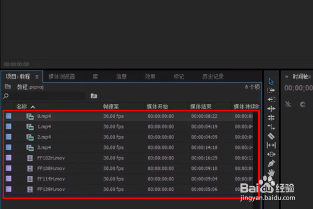Click media end value 00:00:14:18
Viewport: 313px width, 209px height.
[204, 147]
